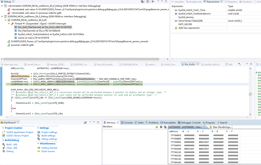Image resolution: width=261 pixels, height=165 pixels.
Task: Open the SchM_Dio.c editor tab
Action: click(168, 64)
